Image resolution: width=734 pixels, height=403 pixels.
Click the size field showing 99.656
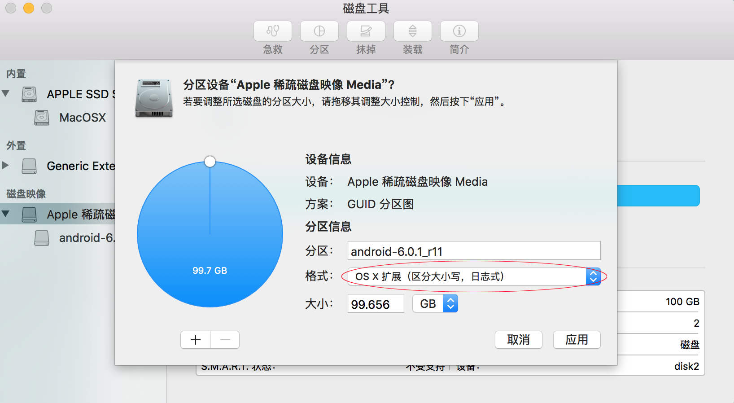376,304
